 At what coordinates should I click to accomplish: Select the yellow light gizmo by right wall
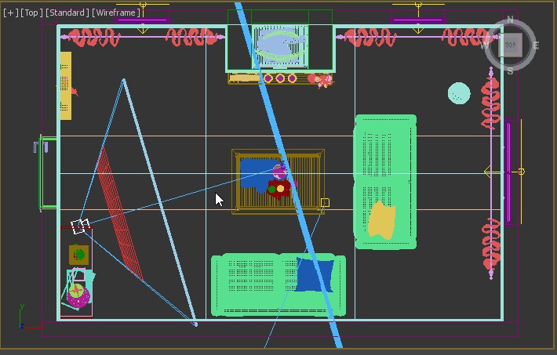(x=520, y=171)
